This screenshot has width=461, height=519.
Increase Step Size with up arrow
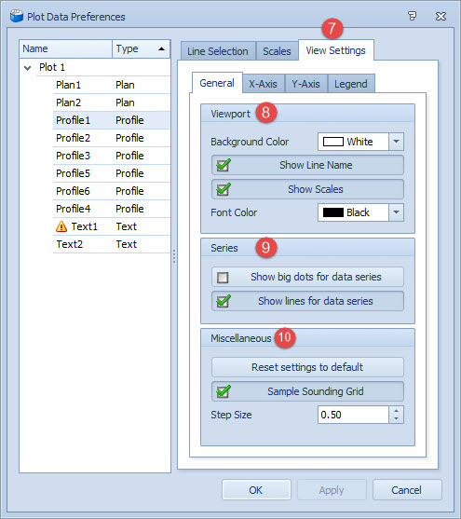pos(396,410)
